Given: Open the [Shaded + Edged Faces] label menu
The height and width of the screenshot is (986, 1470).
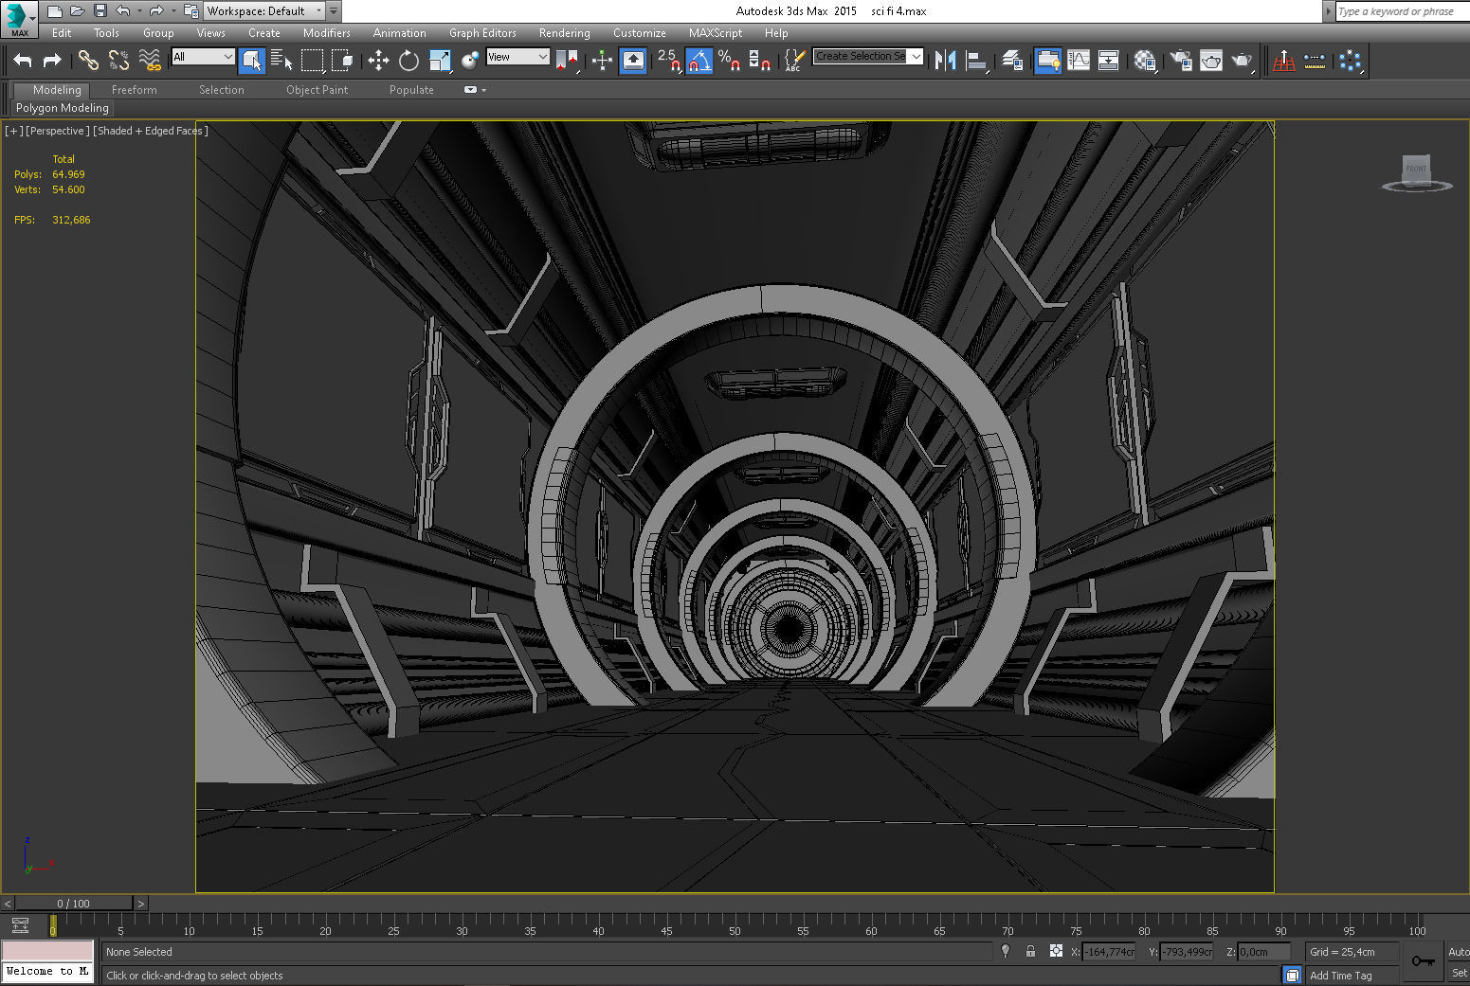Looking at the screenshot, I should click(150, 131).
